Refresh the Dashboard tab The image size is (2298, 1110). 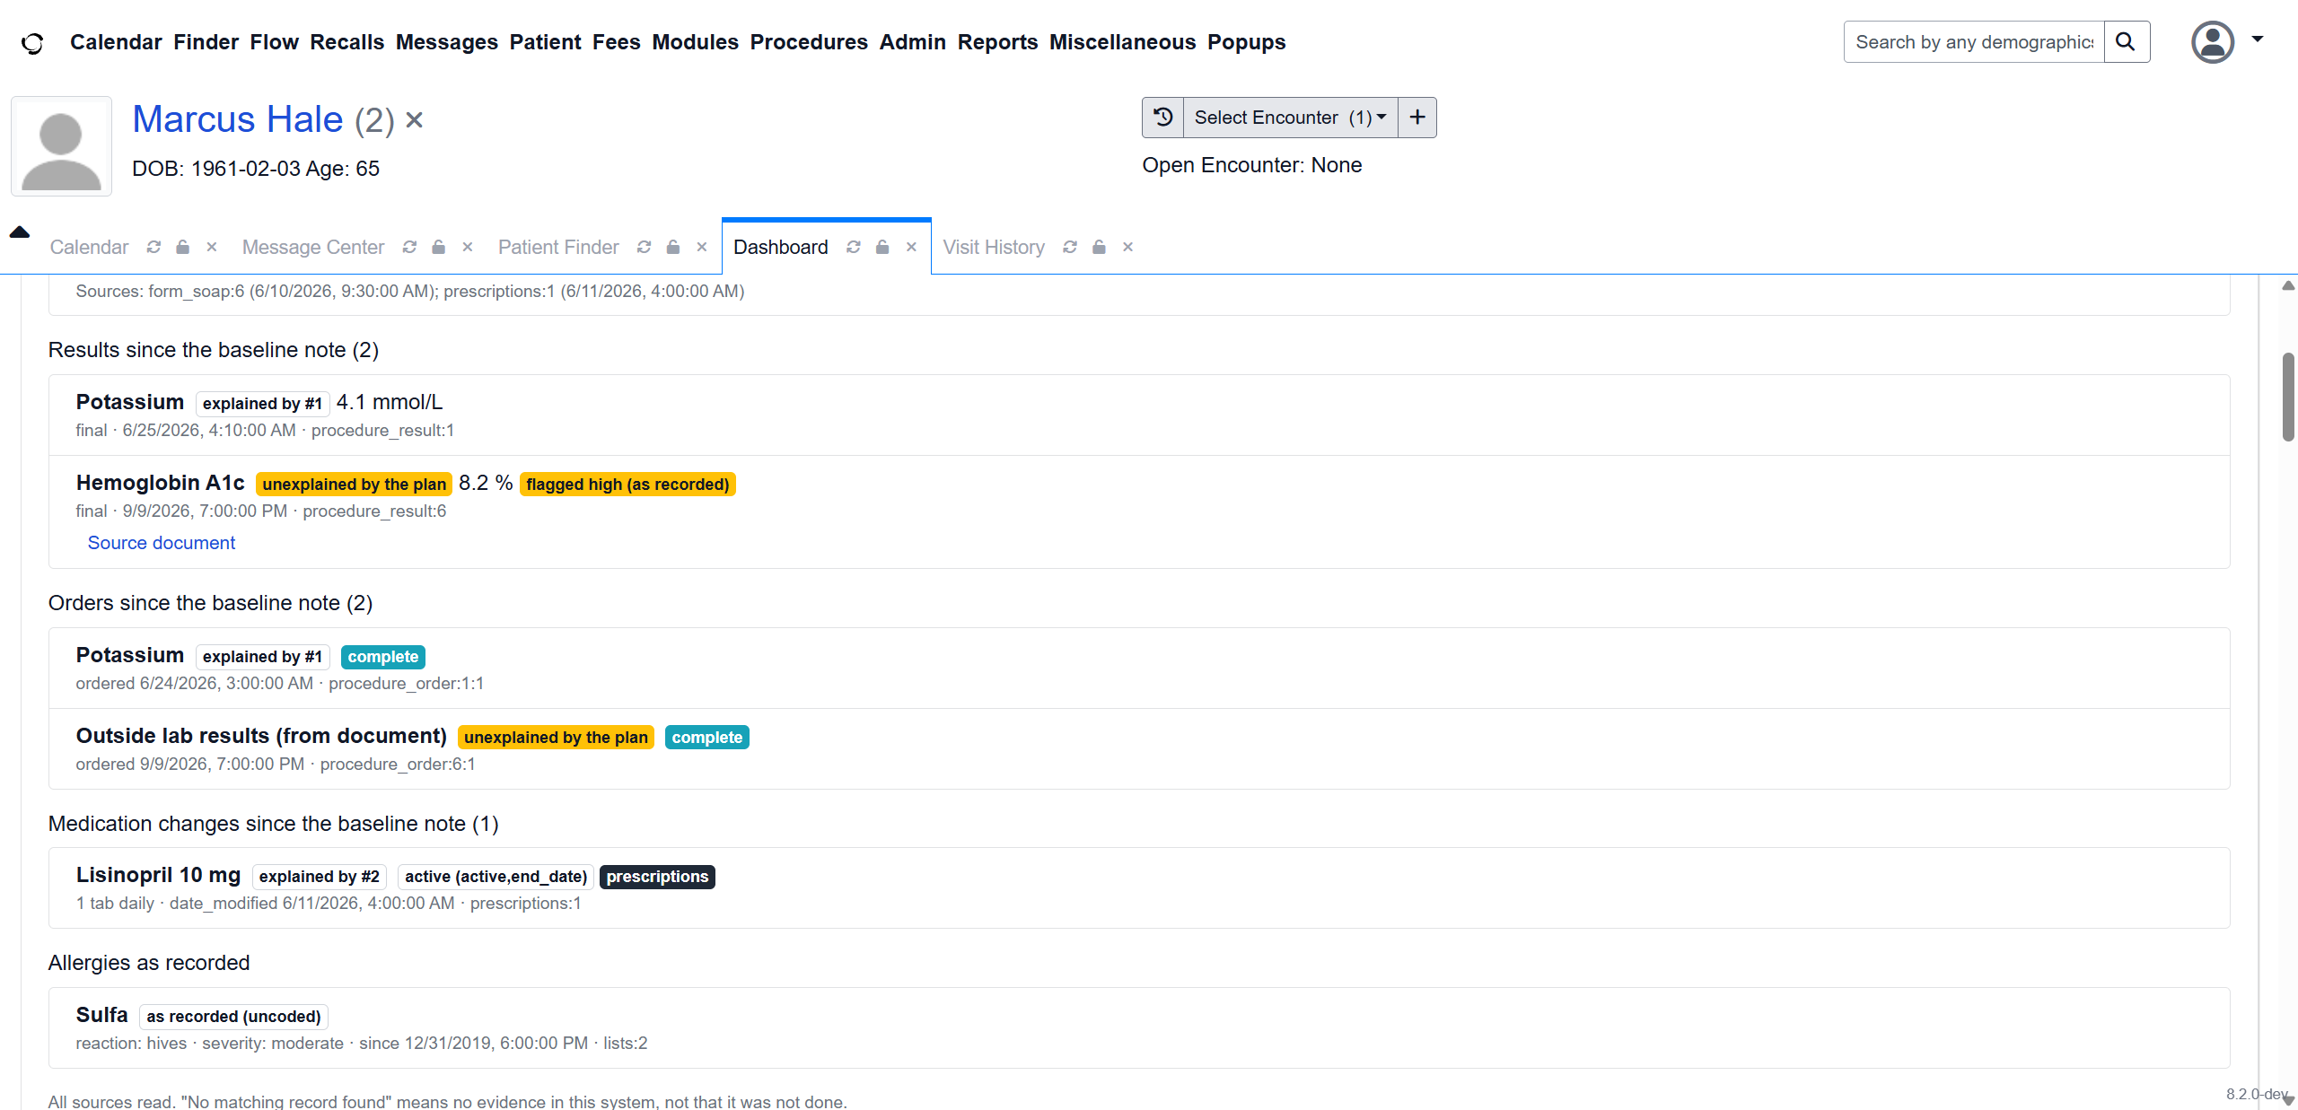(x=854, y=247)
